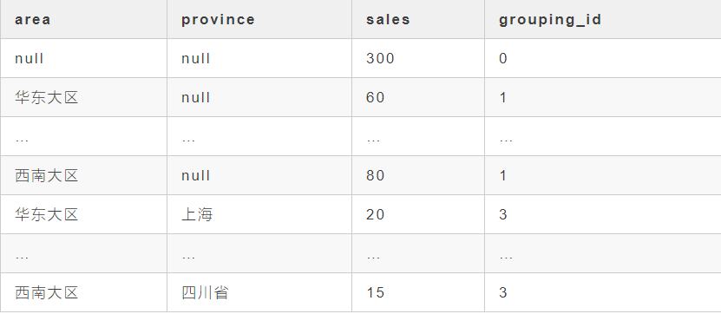Click the 四川省 province cell
The image size is (721, 314).
pyautogui.click(x=259, y=293)
